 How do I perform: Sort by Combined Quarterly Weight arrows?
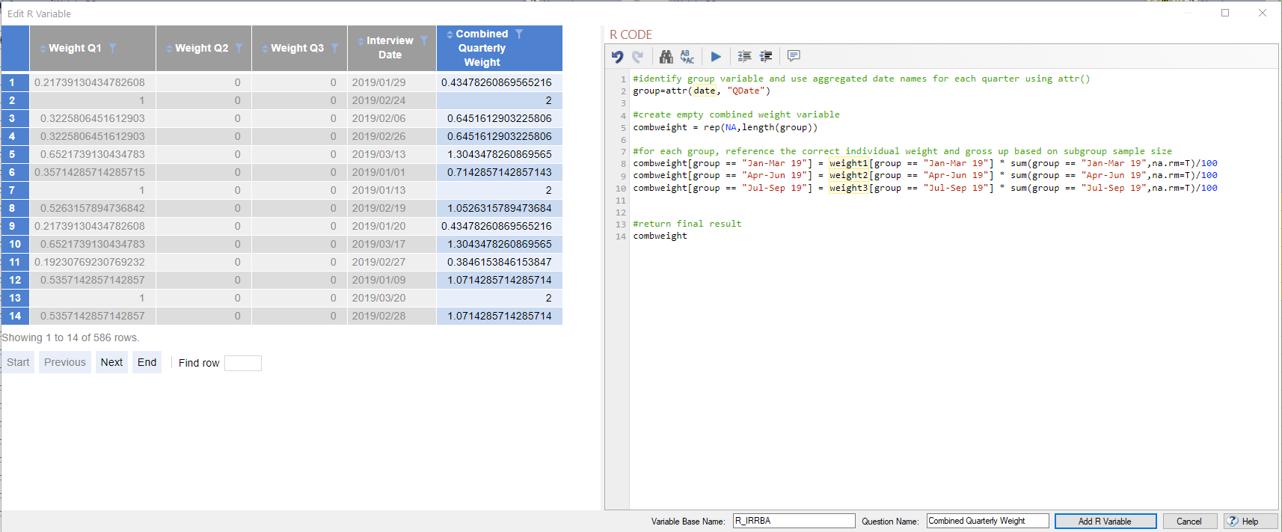point(450,34)
